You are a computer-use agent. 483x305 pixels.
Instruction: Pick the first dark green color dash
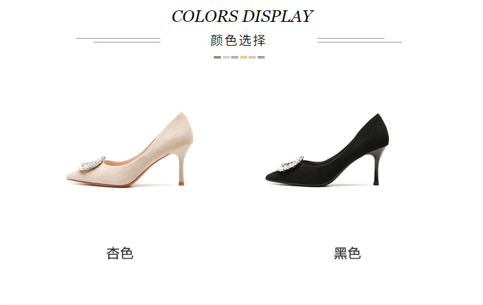click(x=217, y=57)
